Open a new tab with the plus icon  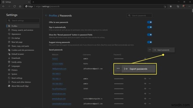click(33, 2)
